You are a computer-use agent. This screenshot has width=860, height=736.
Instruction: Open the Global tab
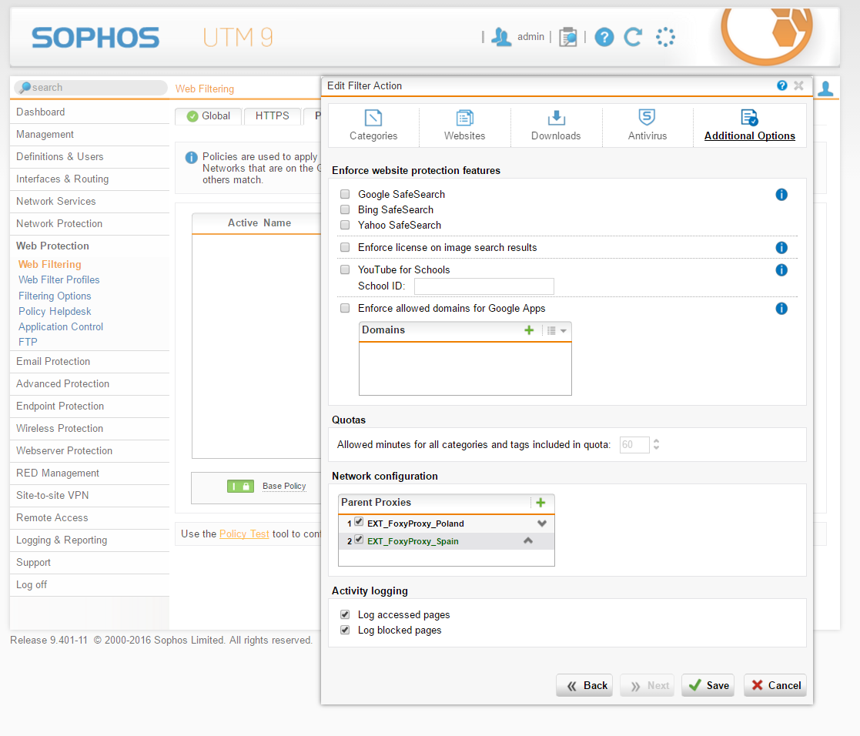(209, 116)
